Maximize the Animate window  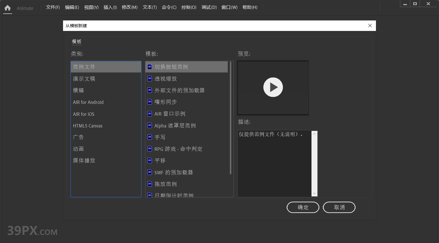415,4
